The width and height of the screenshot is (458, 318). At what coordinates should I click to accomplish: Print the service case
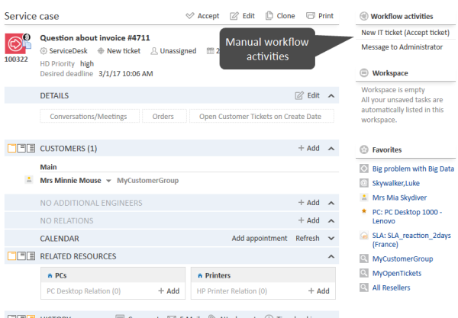(x=311, y=16)
